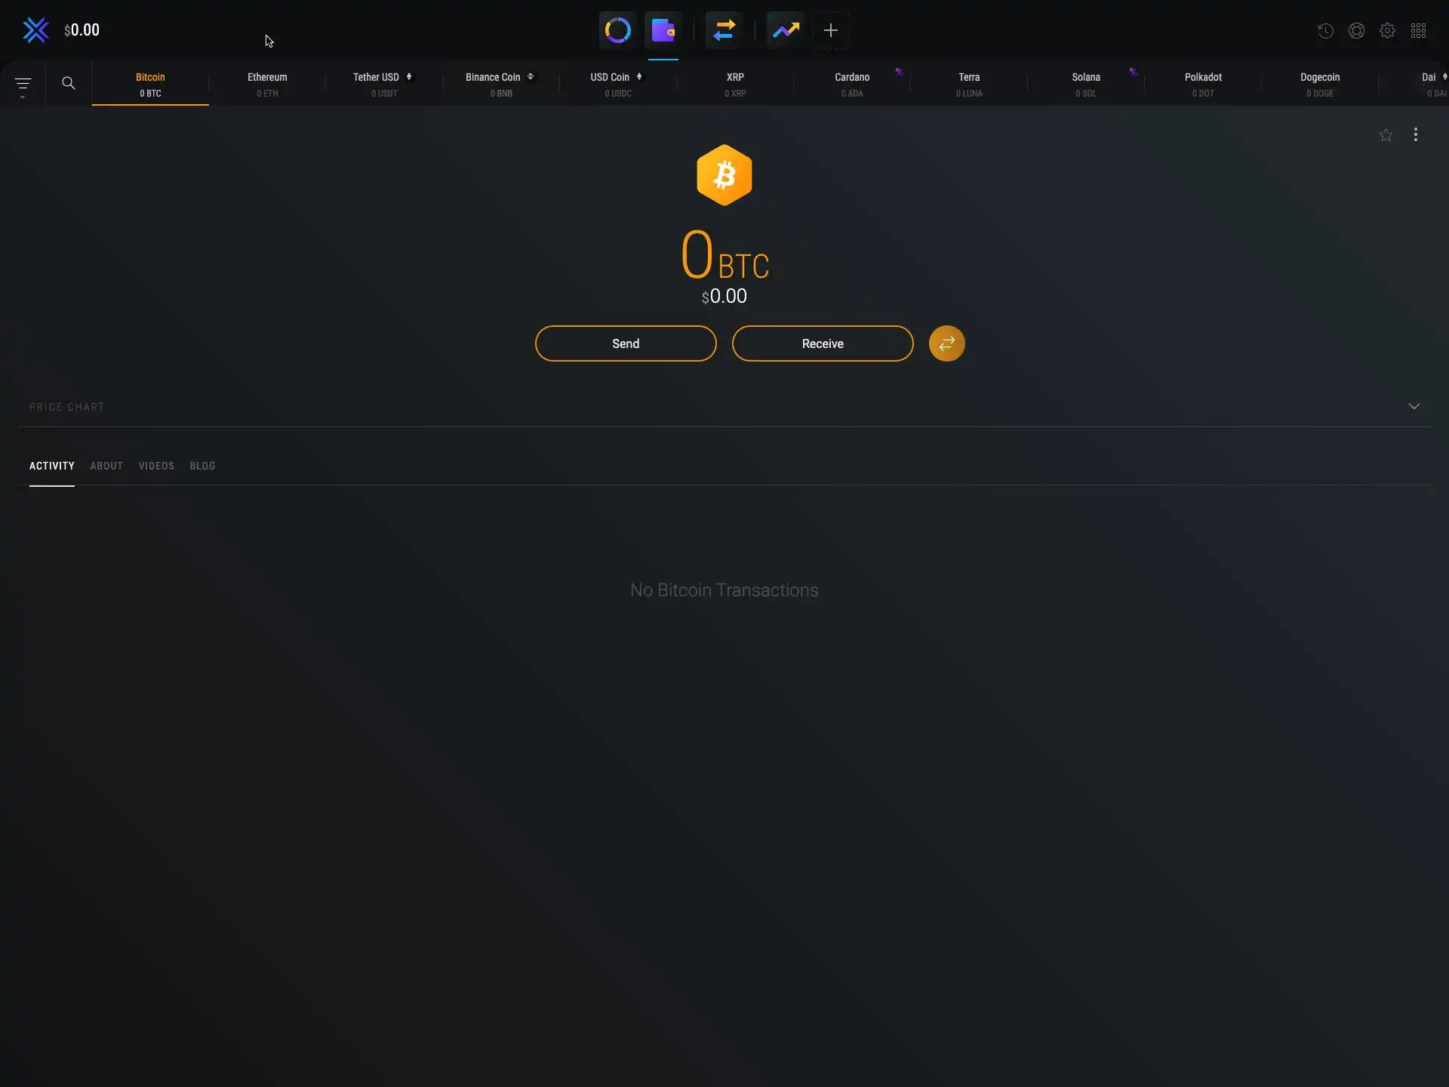Open the trending chart app icon
The width and height of the screenshot is (1449, 1087).
(x=786, y=30)
